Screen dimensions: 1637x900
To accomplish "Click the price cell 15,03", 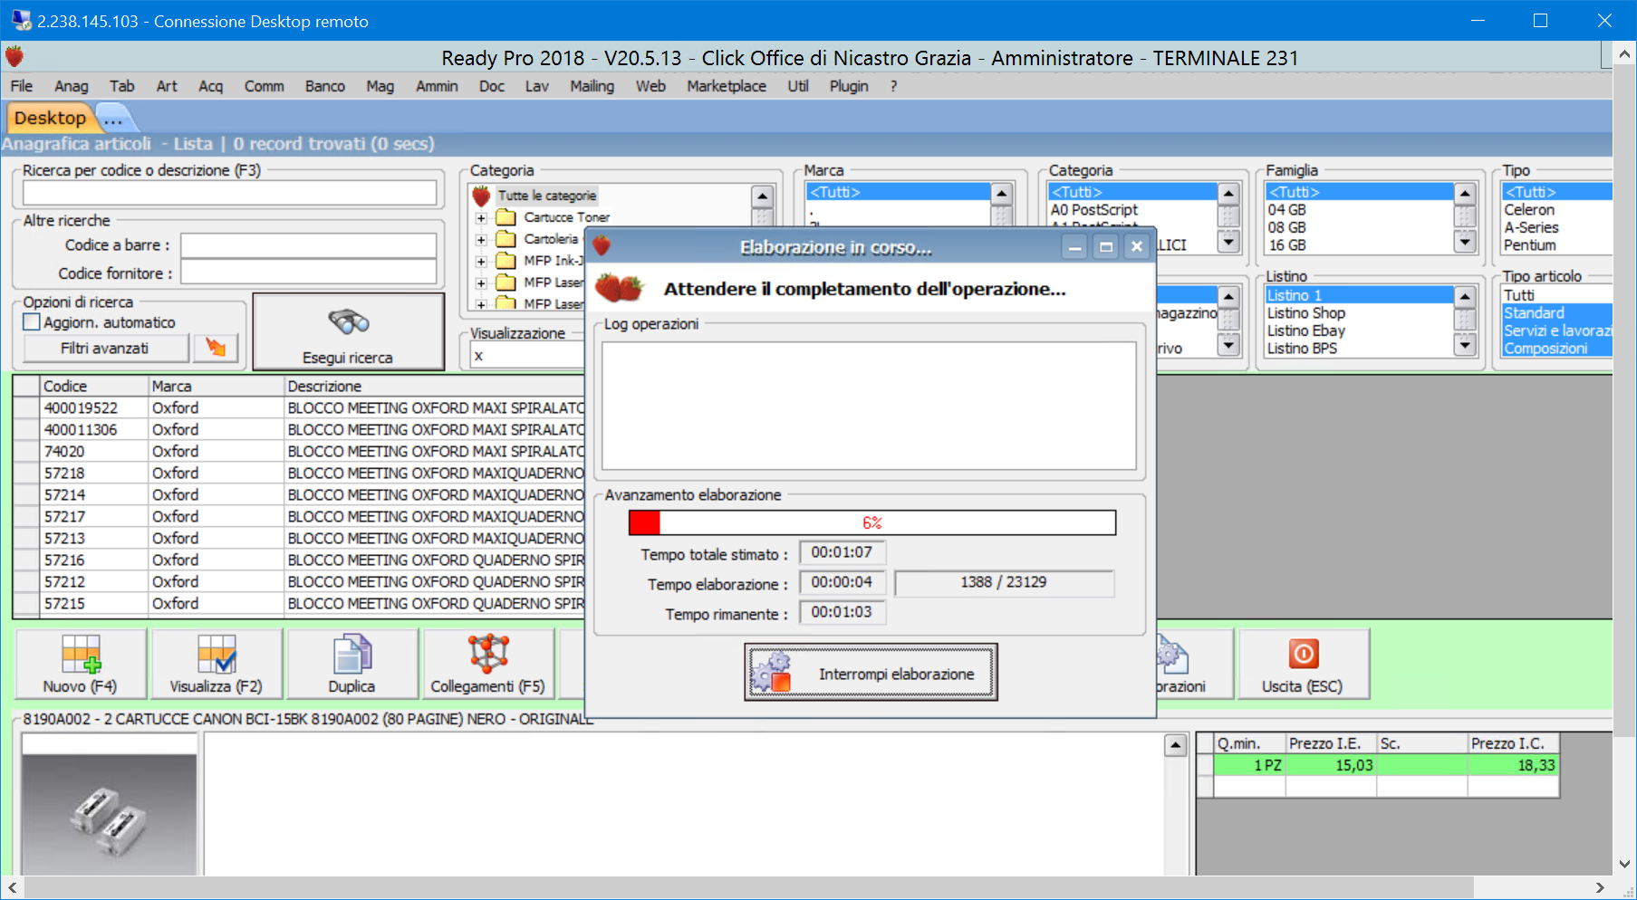I will point(1331,766).
